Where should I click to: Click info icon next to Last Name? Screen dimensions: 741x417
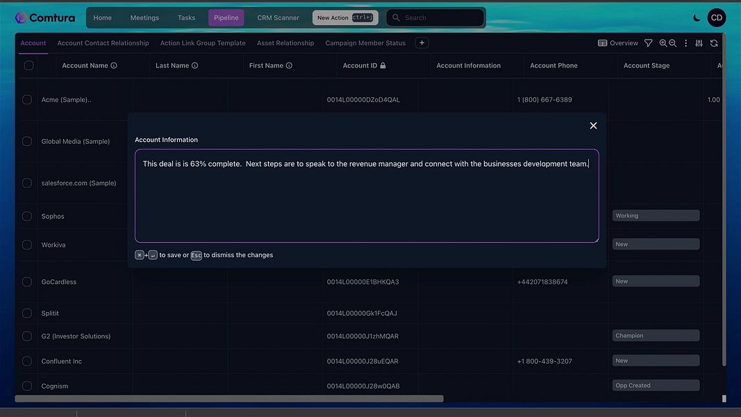click(194, 66)
